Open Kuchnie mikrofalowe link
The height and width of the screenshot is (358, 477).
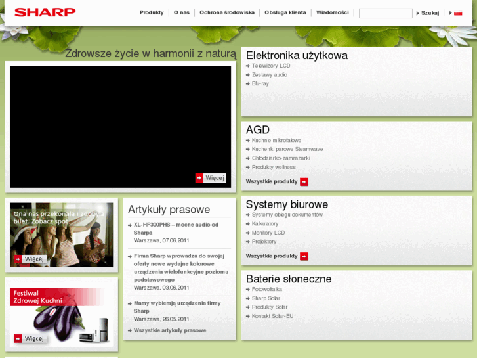pos(276,140)
